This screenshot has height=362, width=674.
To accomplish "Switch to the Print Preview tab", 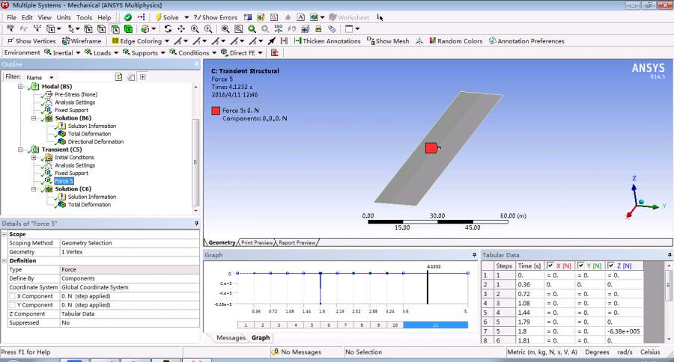I will coord(257,242).
